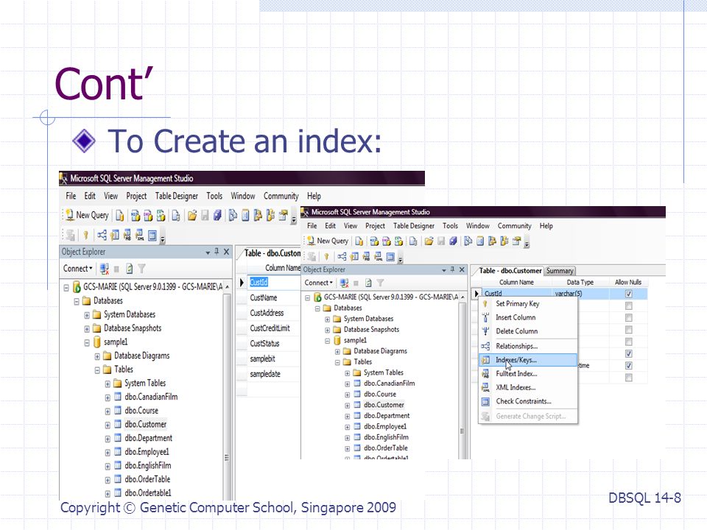Toggle Allow Nulls checkbox for CustId row
This screenshot has height=530, width=707.
point(628,294)
